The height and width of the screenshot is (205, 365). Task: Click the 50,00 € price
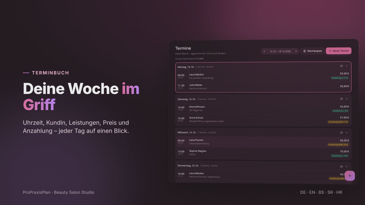tap(344, 140)
